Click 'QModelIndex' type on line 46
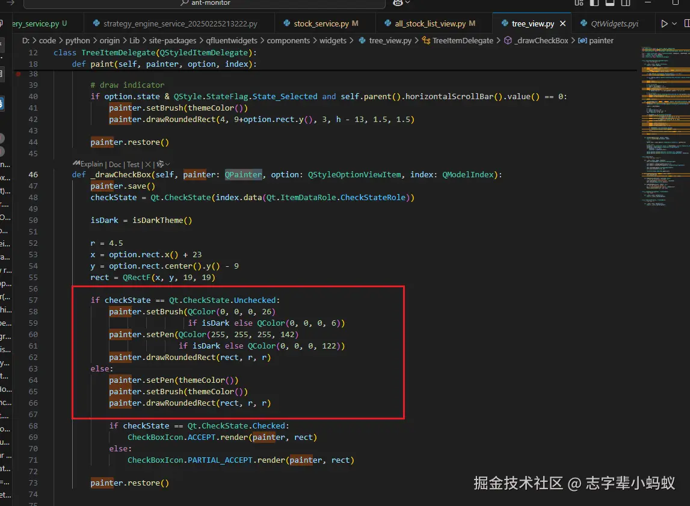The height and width of the screenshot is (506, 690). pos(467,174)
